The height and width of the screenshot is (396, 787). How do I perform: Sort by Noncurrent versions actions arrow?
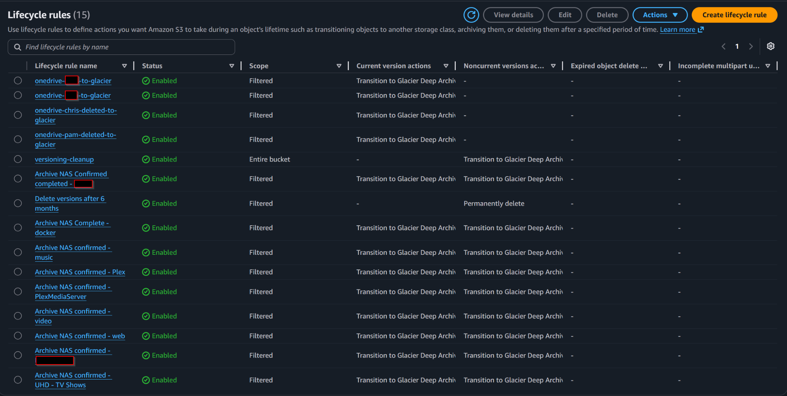tap(553, 66)
